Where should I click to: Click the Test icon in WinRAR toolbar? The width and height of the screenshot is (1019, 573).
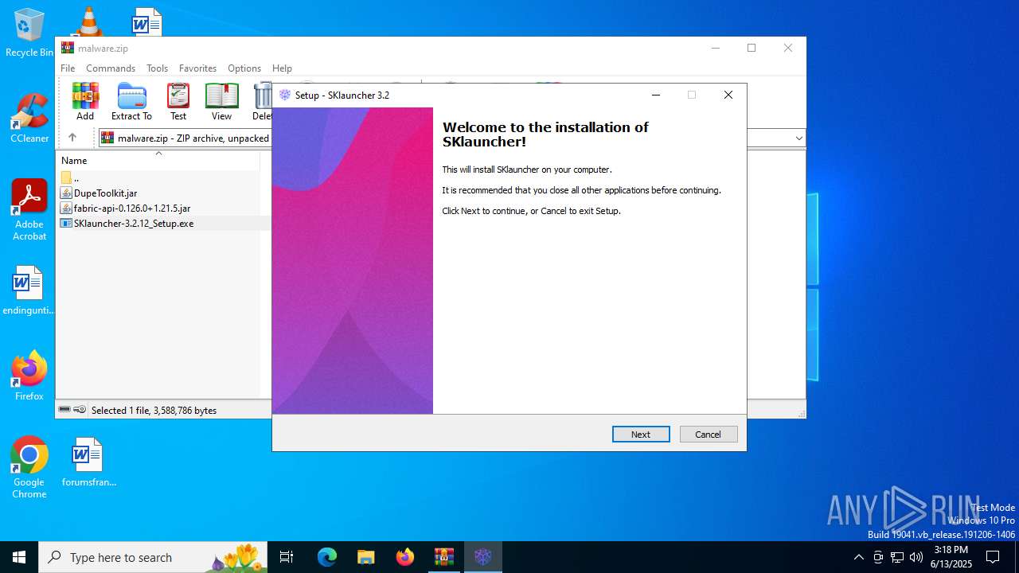click(178, 101)
